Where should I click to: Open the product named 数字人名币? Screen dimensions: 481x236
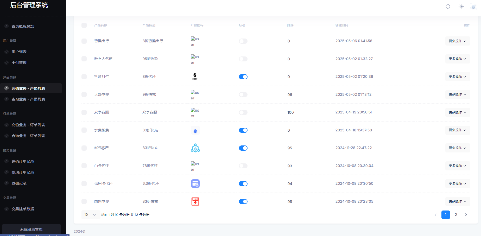coord(103,59)
